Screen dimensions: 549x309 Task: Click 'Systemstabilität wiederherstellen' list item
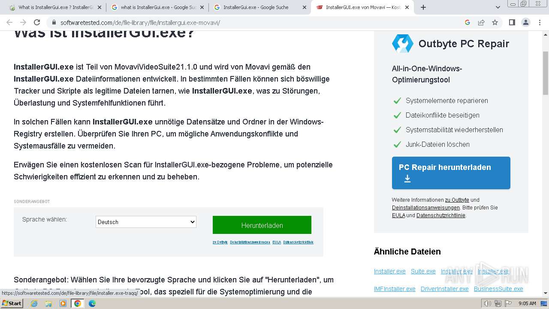(x=454, y=130)
